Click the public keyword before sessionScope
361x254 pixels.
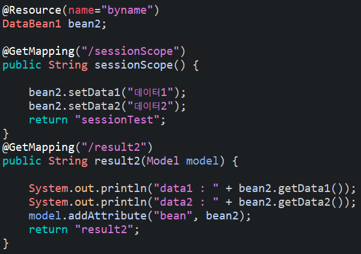(22, 65)
